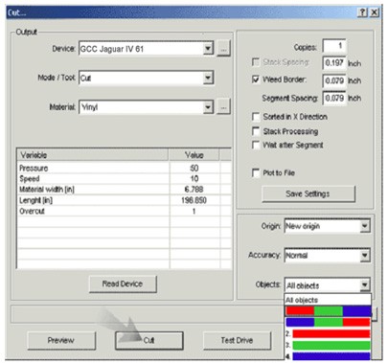The height and width of the screenshot is (363, 388).
Task: Toggle the Weed Border checkbox
Action: 256,79
